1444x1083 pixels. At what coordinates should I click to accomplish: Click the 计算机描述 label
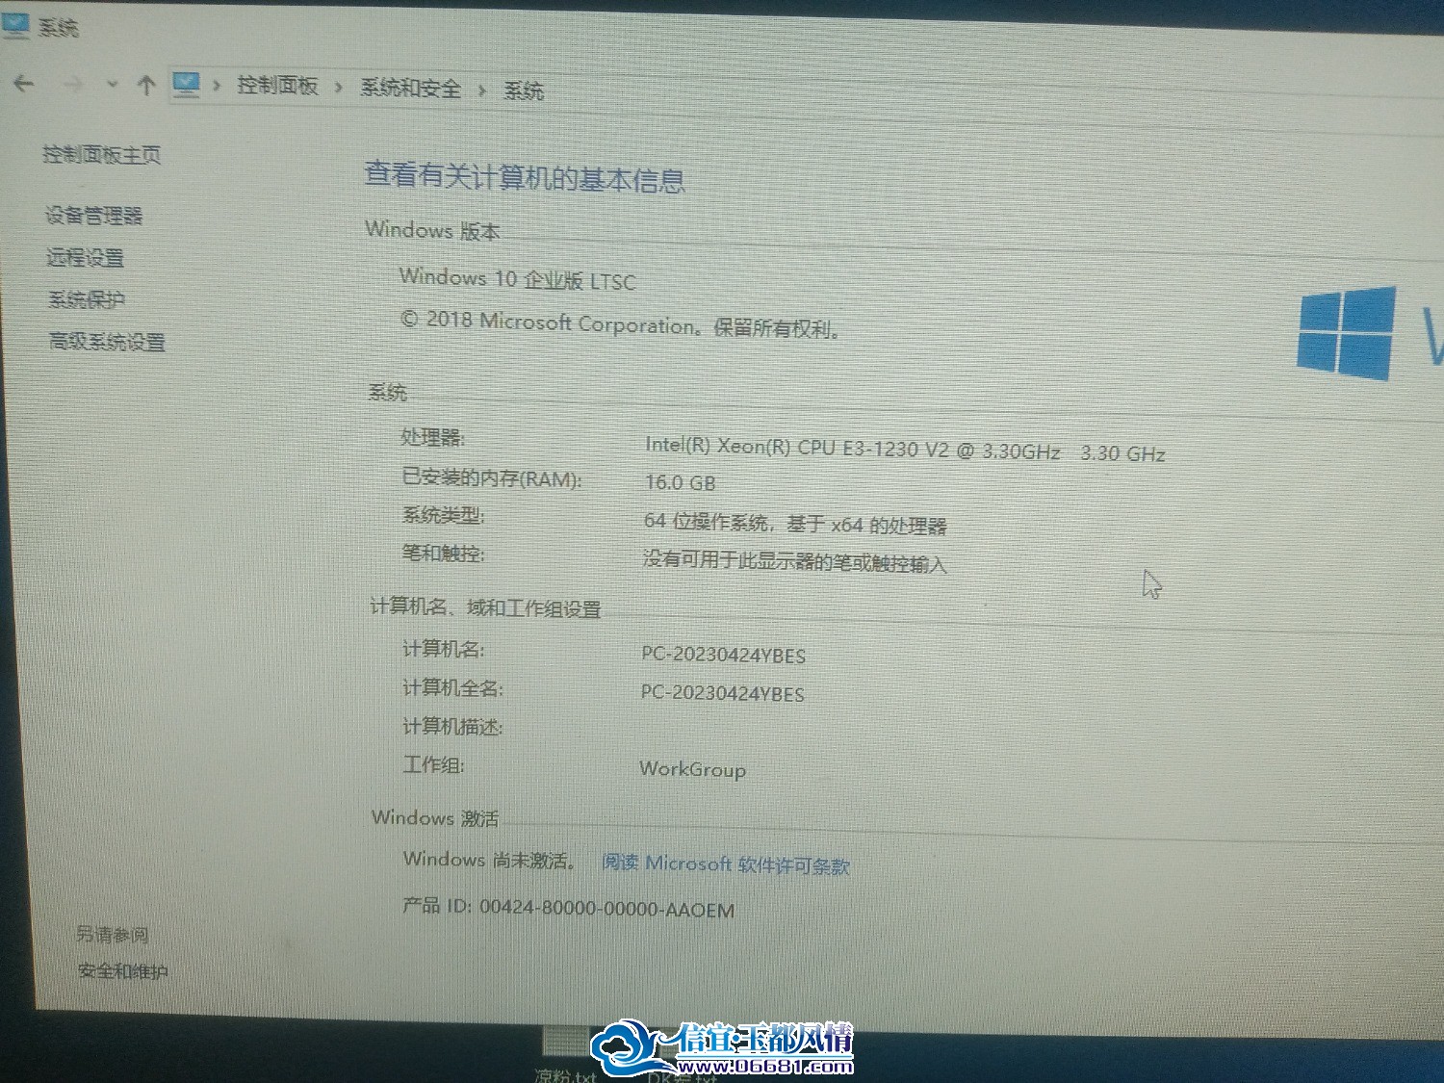point(452,726)
